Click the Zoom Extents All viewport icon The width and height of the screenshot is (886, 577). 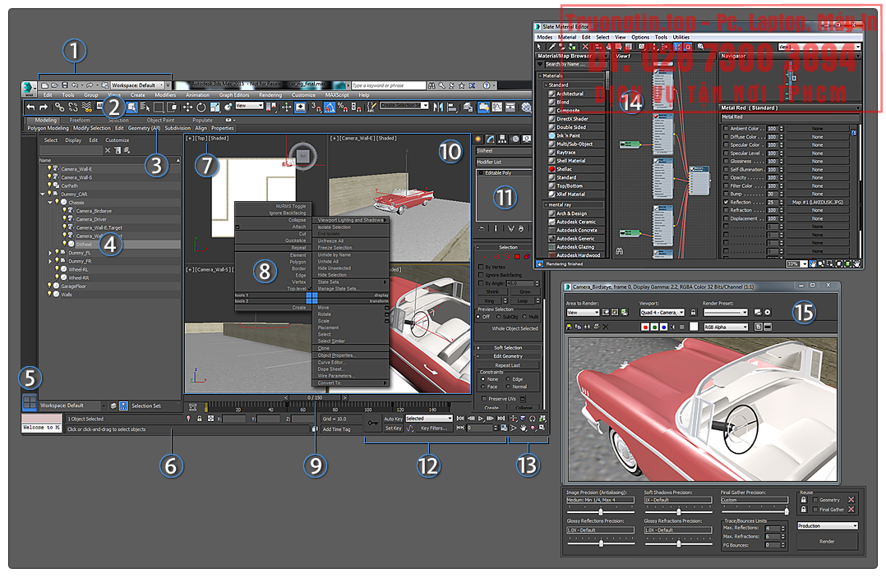click(x=540, y=418)
